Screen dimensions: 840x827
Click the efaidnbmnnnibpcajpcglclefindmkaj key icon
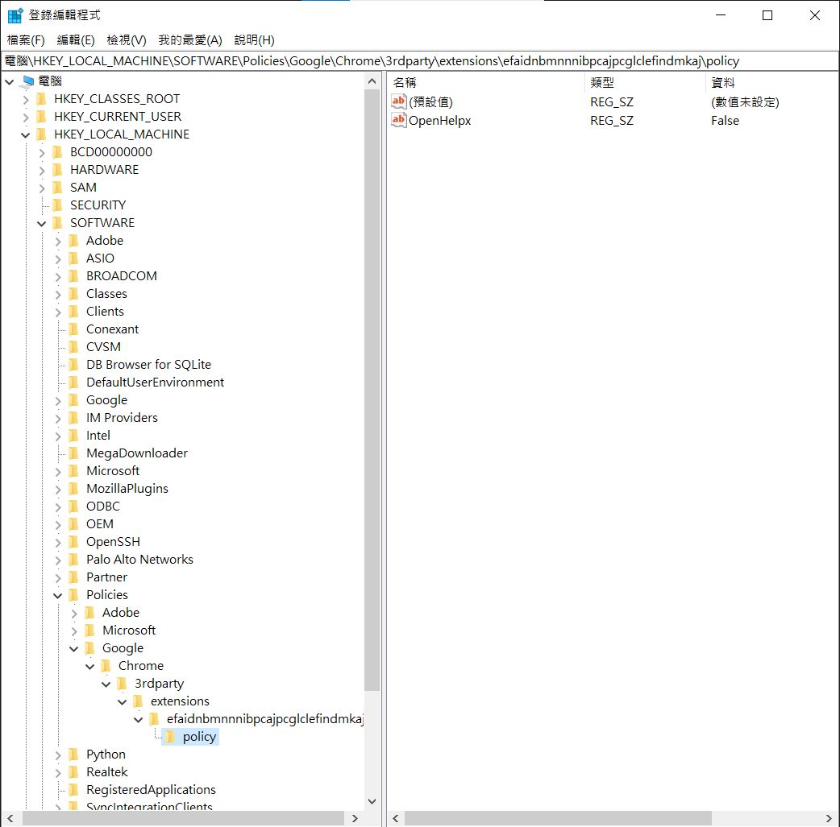click(155, 718)
